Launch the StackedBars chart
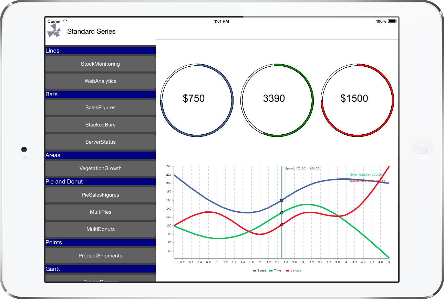 (x=100, y=125)
